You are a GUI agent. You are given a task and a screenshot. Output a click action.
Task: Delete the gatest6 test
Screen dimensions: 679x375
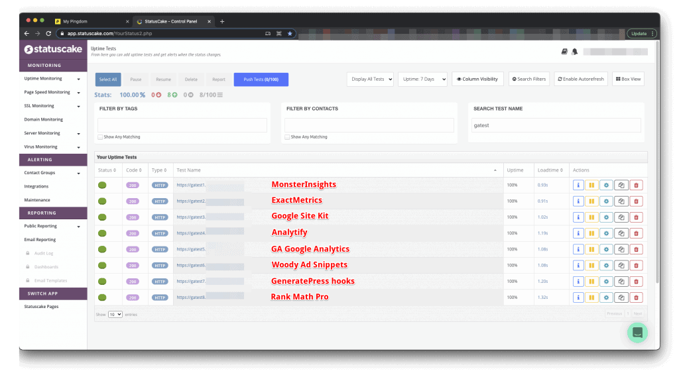coord(636,265)
